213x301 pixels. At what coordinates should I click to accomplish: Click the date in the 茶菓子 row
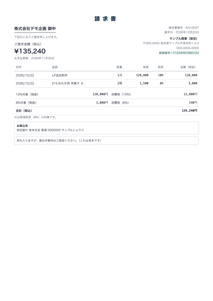pos(25,83)
